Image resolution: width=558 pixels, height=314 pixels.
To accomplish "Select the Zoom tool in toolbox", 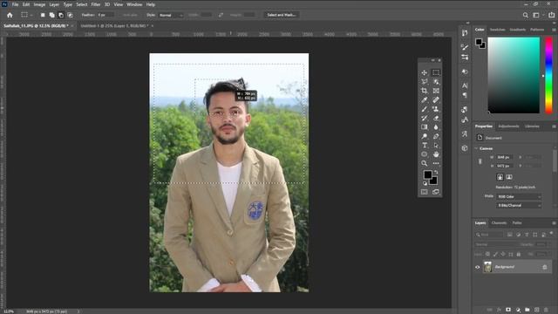I will point(425,163).
